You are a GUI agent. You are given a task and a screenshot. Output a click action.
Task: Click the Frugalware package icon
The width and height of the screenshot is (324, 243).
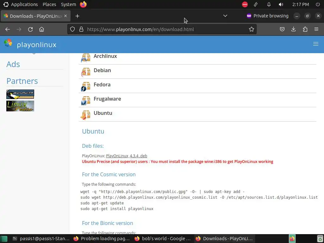(85, 101)
